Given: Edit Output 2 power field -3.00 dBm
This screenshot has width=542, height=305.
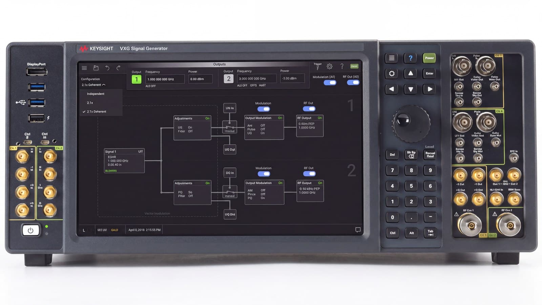Looking at the screenshot, I should (292, 78).
